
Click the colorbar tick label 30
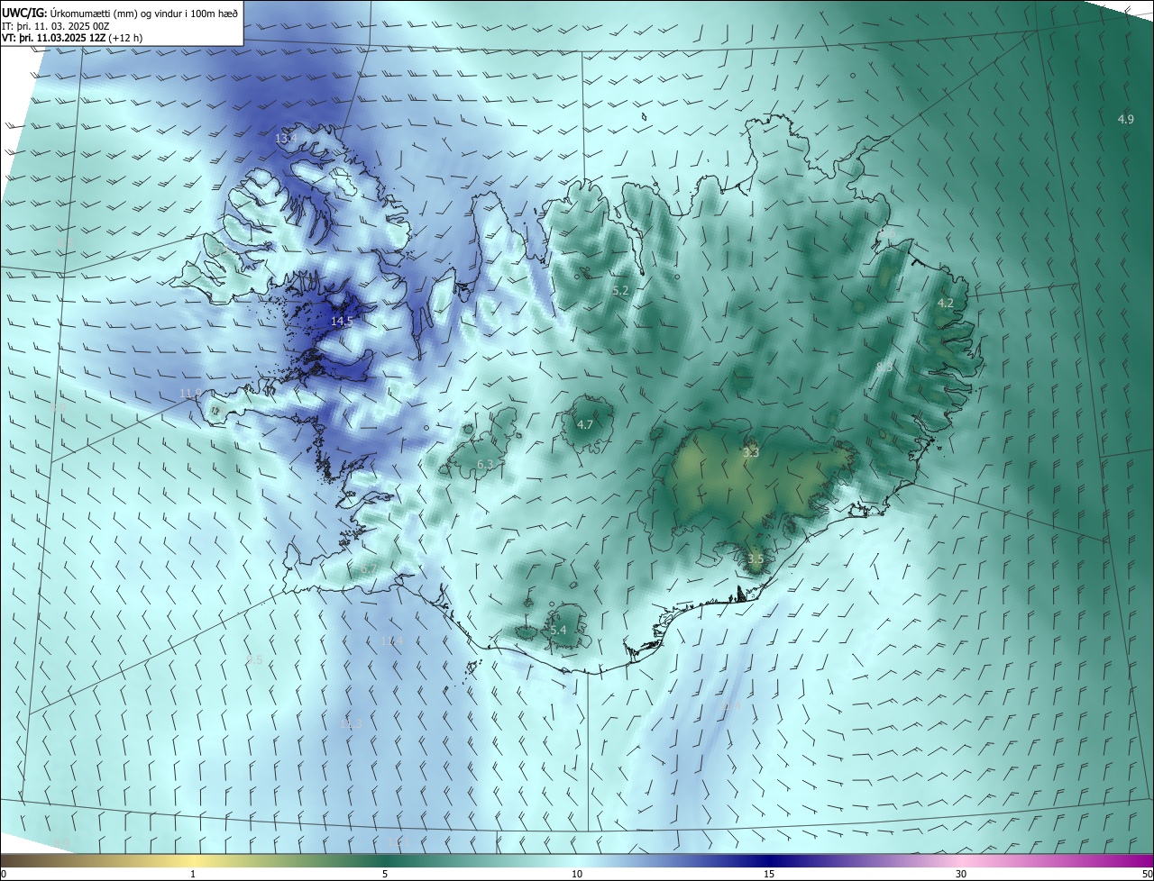point(961,874)
